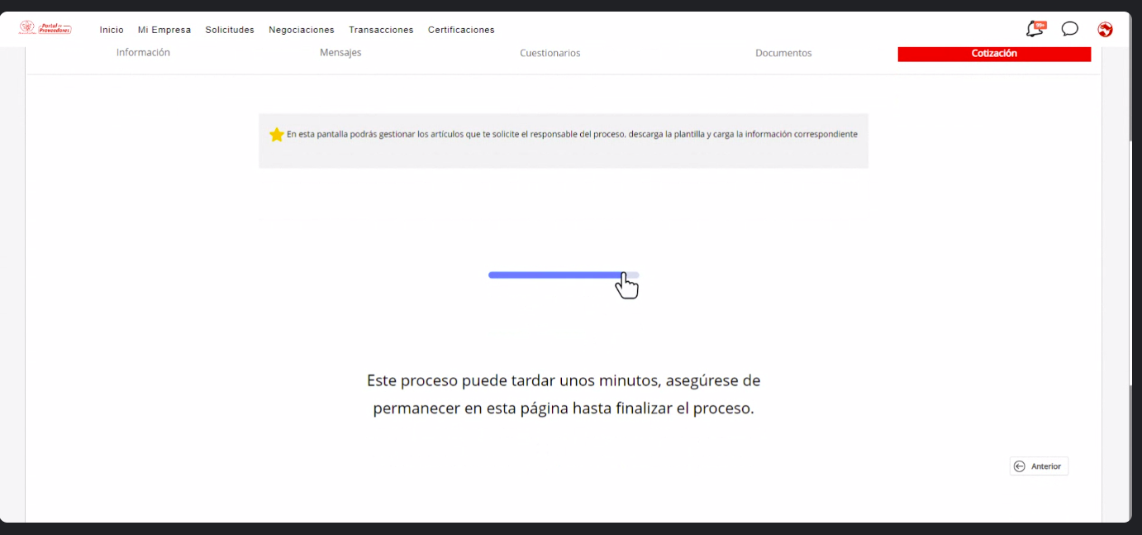1142x535 pixels.
Task: Click the yellow star icon in banner
Action: pyautogui.click(x=277, y=134)
